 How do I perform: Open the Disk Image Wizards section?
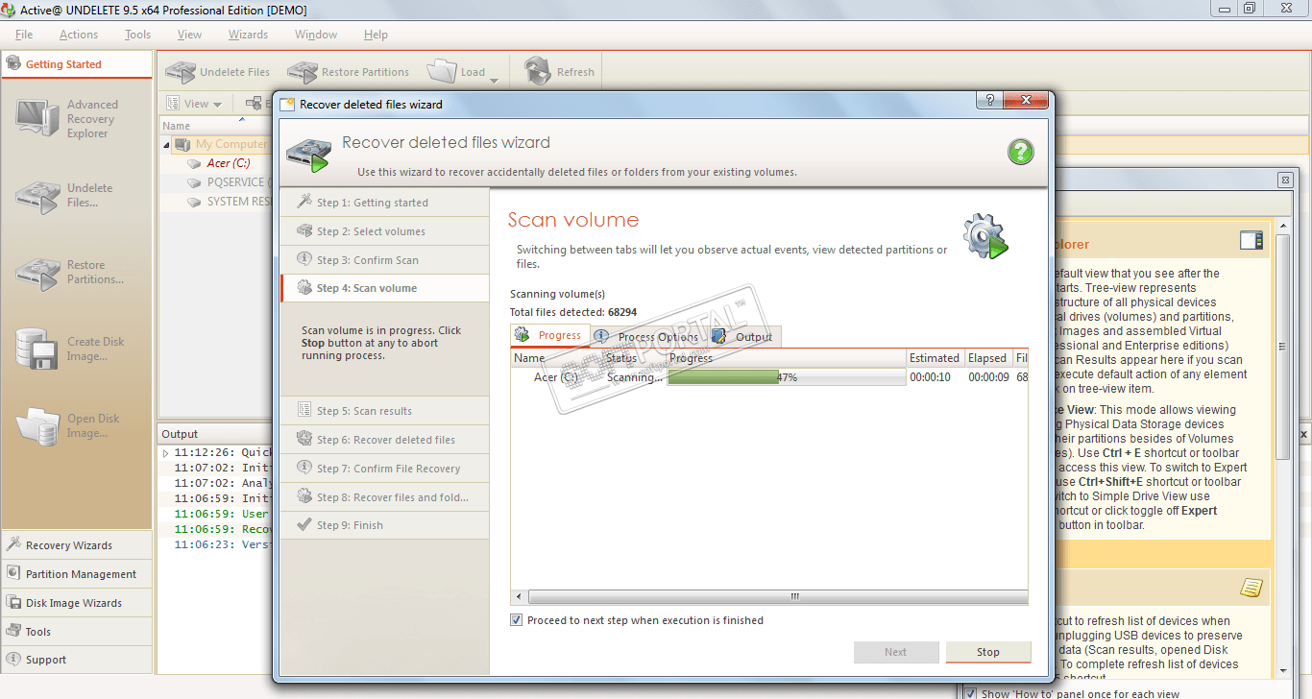76,603
